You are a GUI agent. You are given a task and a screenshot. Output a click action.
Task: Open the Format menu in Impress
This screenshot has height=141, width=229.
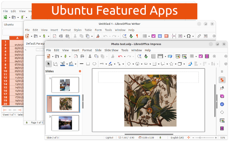point(87,50)
